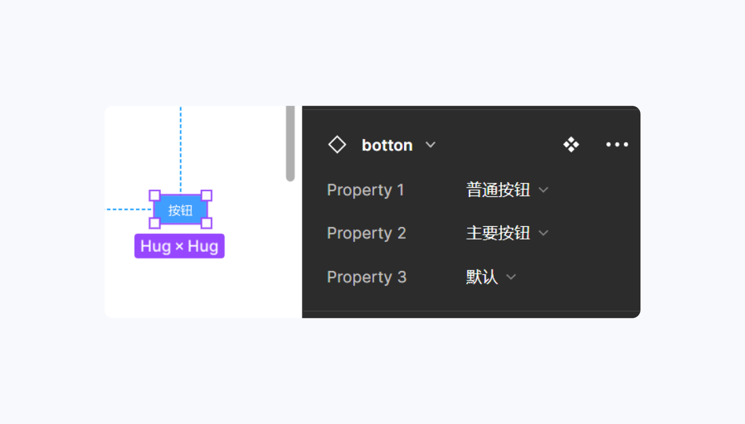The height and width of the screenshot is (424, 745).
Task: Open the 默认 value for Property 3
Action: point(482,277)
